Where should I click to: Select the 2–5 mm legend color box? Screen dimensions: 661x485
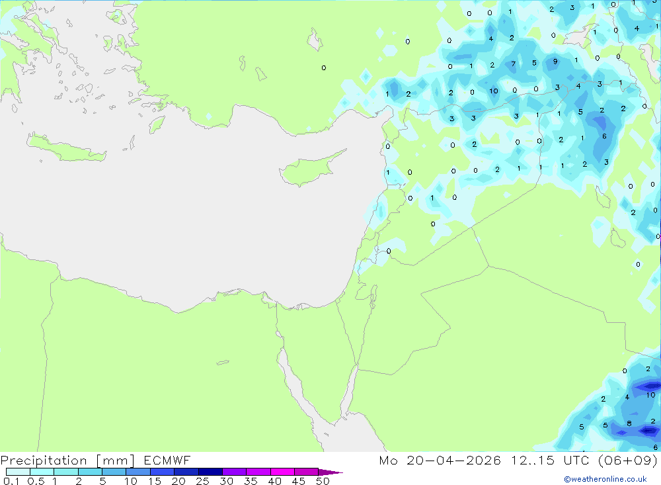coord(90,472)
